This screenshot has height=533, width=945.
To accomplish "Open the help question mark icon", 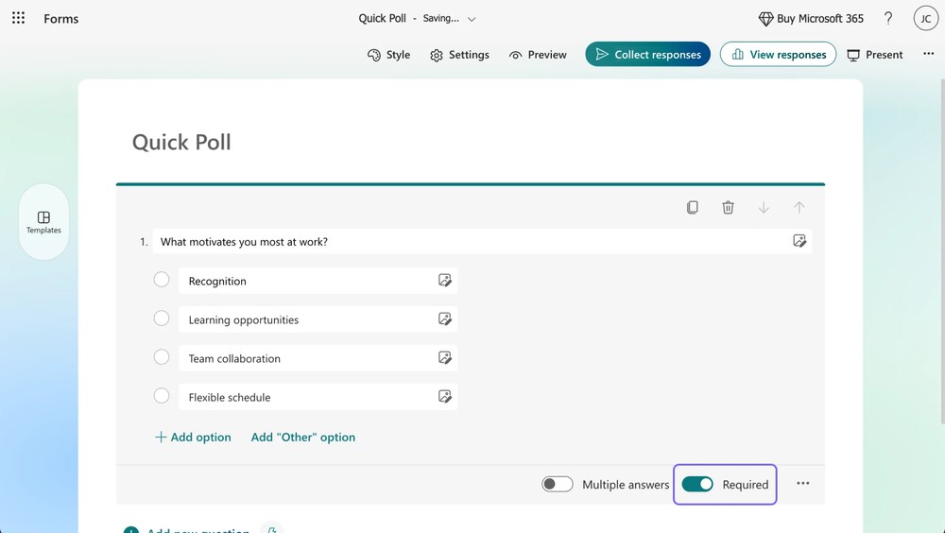I will pyautogui.click(x=888, y=19).
